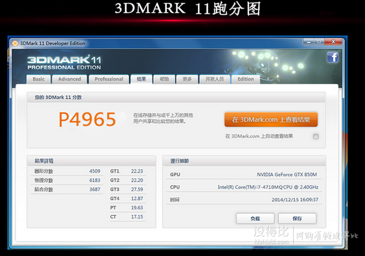
Task: Open the Advanced tab
Action: coord(69,79)
